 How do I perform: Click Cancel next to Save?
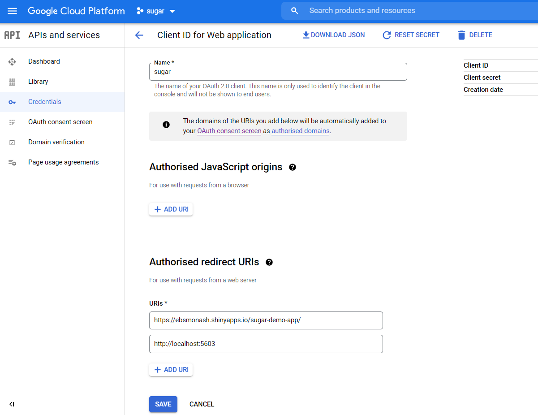(x=202, y=404)
